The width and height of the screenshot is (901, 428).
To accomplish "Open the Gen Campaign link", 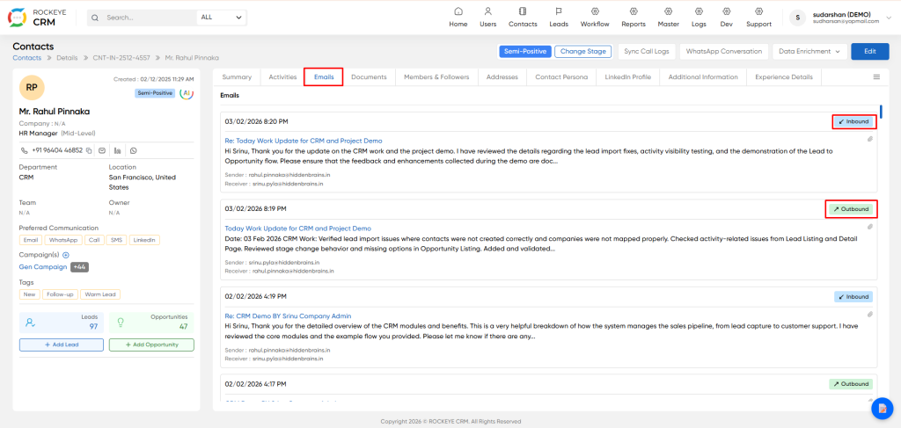I will click(43, 267).
